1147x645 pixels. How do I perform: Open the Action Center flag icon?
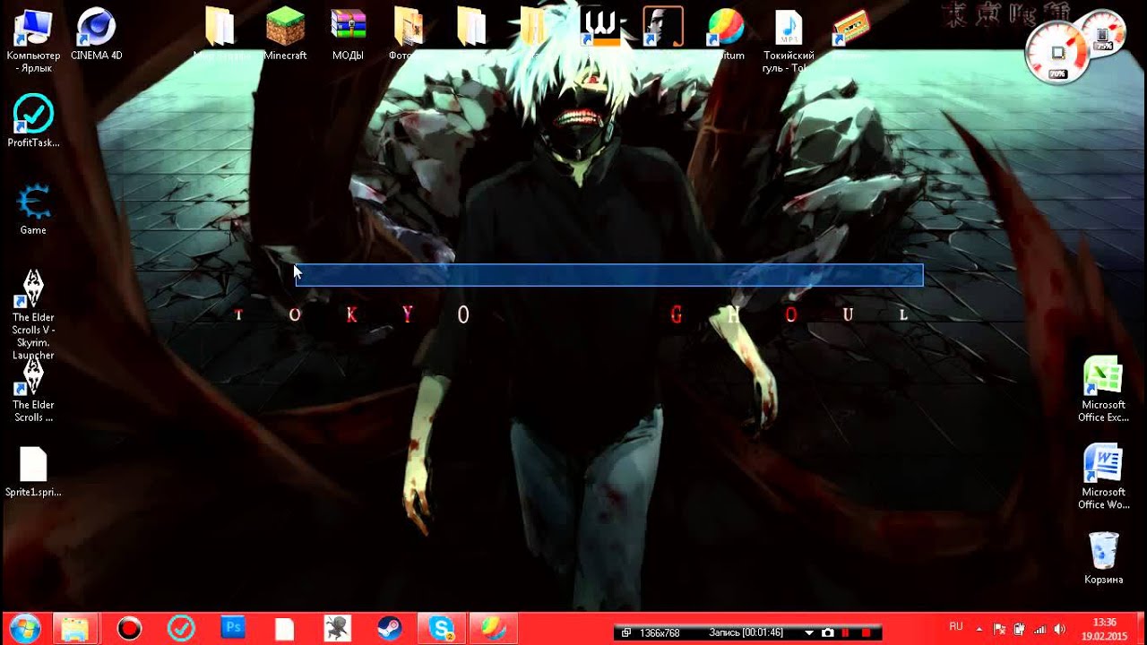[x=999, y=629]
